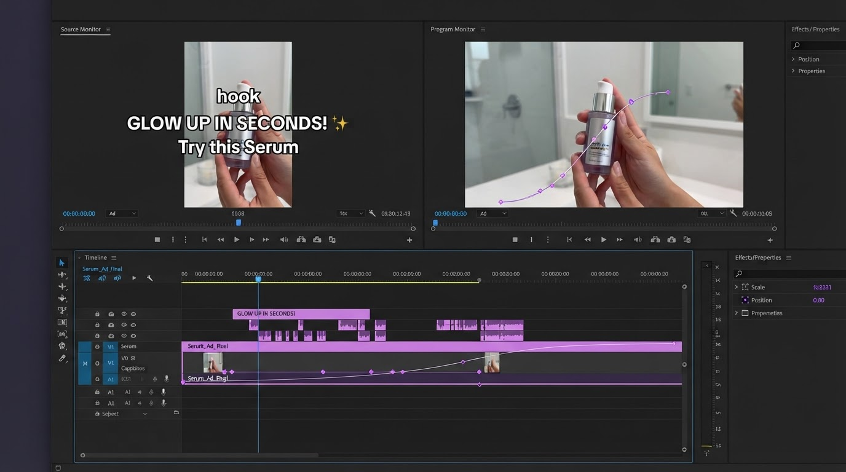Click the Source Monitor blue timecode
The image size is (846, 472).
click(x=79, y=213)
